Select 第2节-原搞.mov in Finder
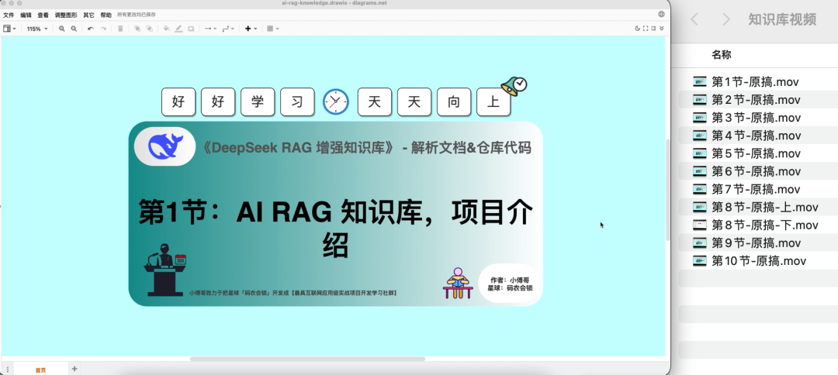The height and width of the screenshot is (375, 838). (755, 100)
